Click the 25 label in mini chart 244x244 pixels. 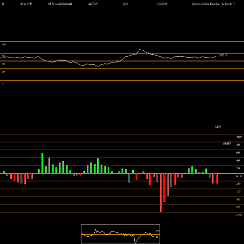157,231
